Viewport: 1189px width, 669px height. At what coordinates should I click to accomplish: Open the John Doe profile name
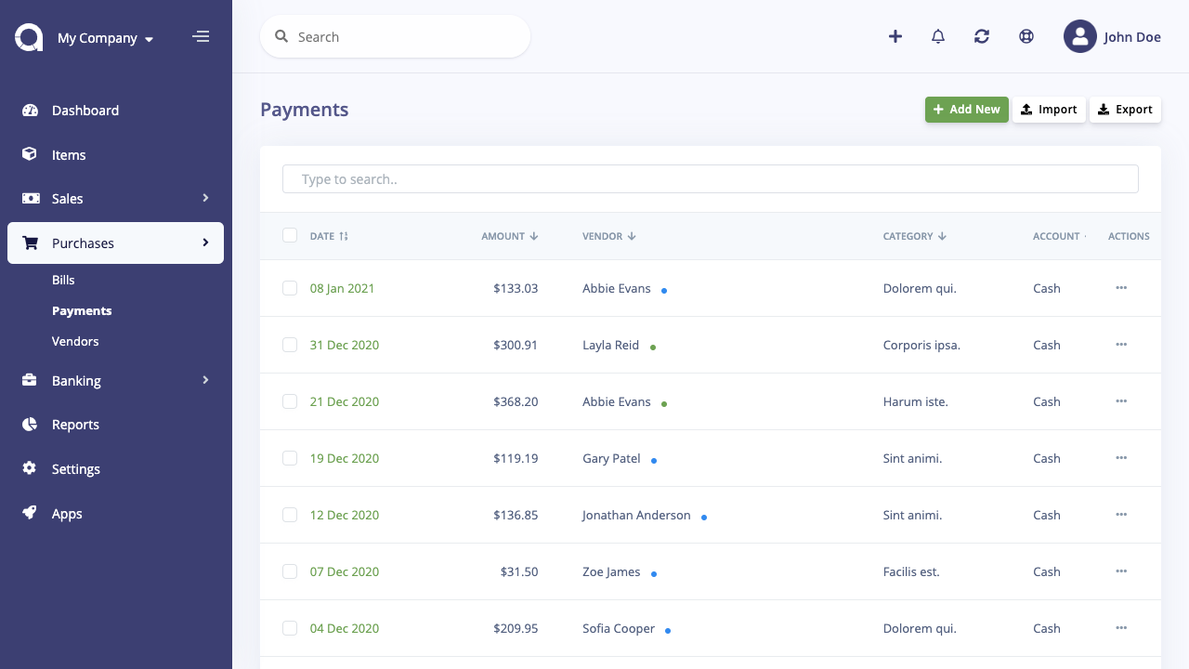coord(1132,37)
